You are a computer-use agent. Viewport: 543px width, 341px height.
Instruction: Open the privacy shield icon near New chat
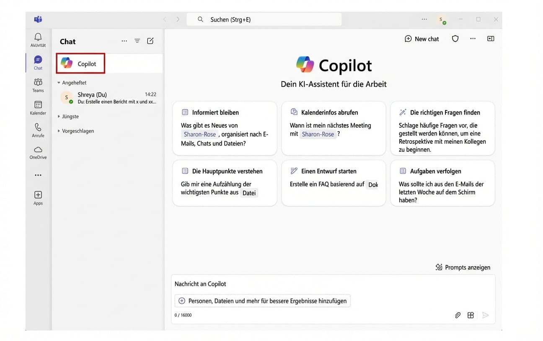(x=455, y=38)
